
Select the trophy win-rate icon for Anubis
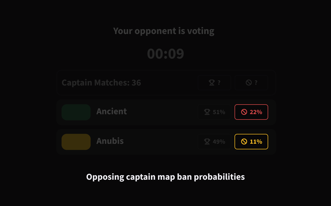207,141
